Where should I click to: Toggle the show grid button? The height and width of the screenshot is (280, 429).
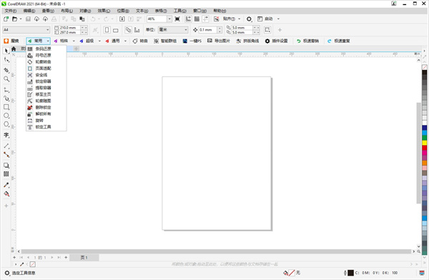tap(197, 19)
